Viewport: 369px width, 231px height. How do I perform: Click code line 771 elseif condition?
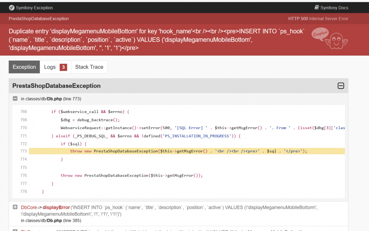click(x=146, y=136)
